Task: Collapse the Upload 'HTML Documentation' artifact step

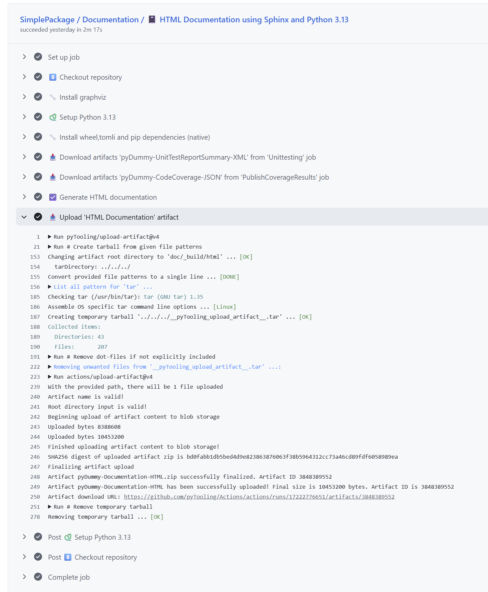Action: coord(24,217)
